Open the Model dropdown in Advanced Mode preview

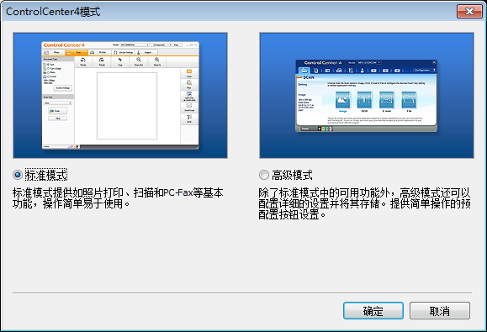[369, 63]
